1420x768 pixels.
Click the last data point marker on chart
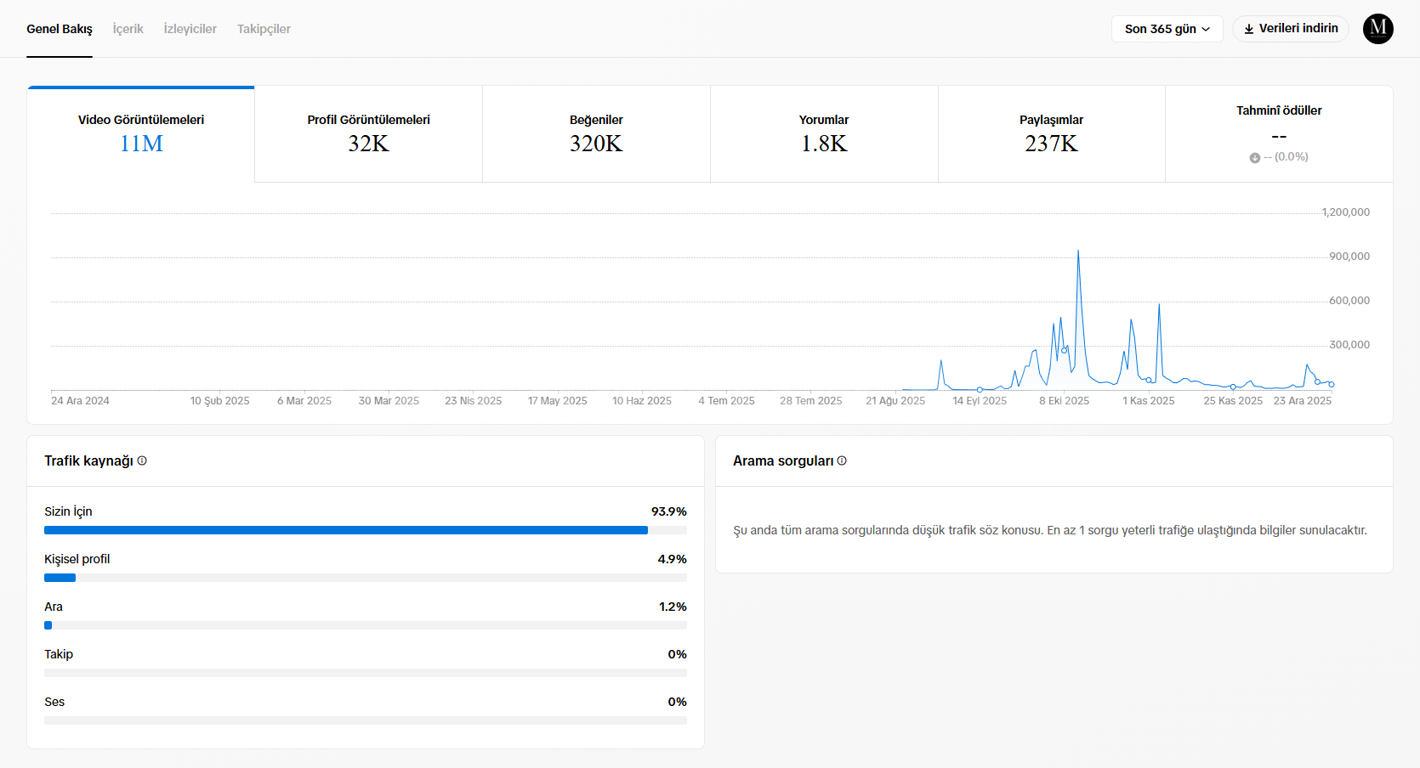pos(1332,385)
